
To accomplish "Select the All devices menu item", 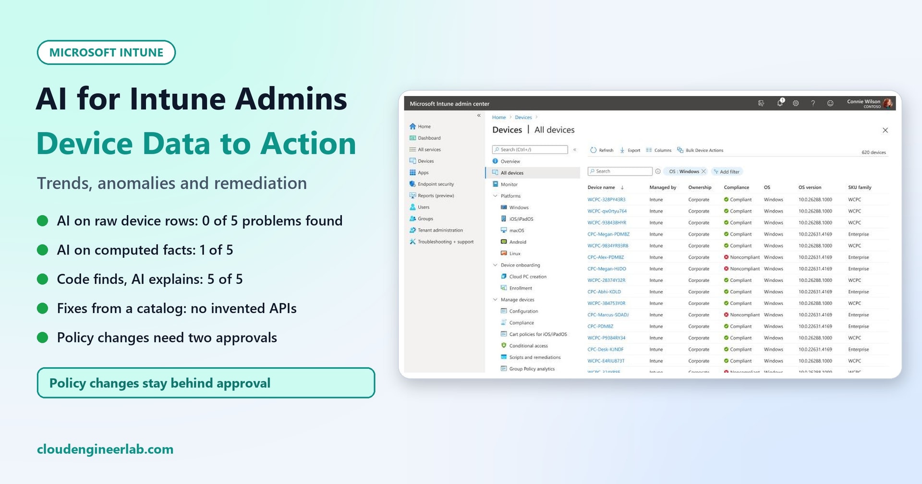I will pos(533,173).
